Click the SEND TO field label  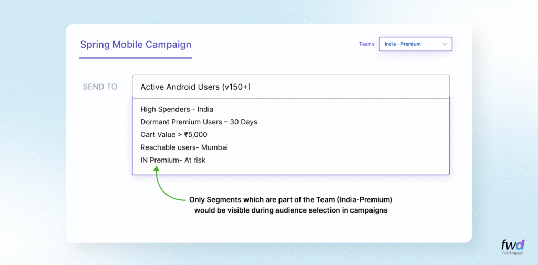pos(100,87)
